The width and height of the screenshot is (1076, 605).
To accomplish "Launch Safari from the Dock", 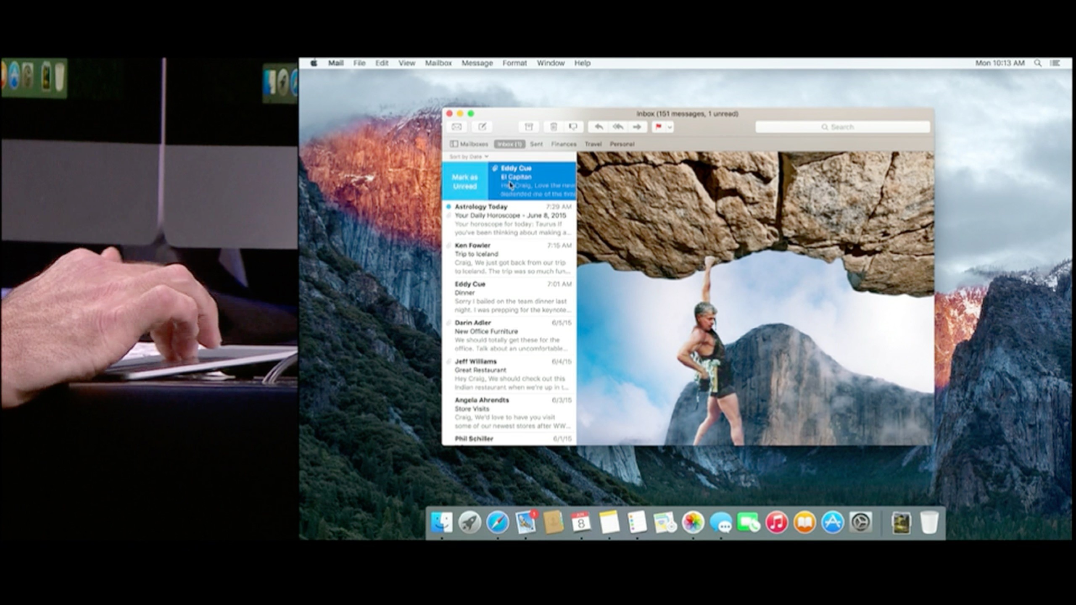I will [498, 523].
